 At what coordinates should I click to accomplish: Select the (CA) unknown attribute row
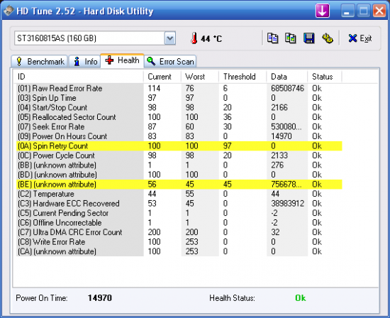coord(179,251)
